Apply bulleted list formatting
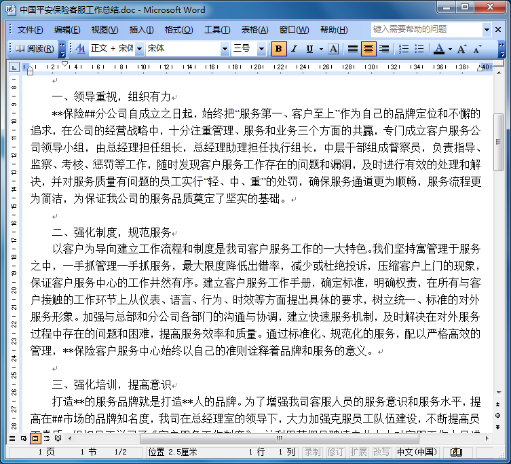 click(x=419, y=49)
